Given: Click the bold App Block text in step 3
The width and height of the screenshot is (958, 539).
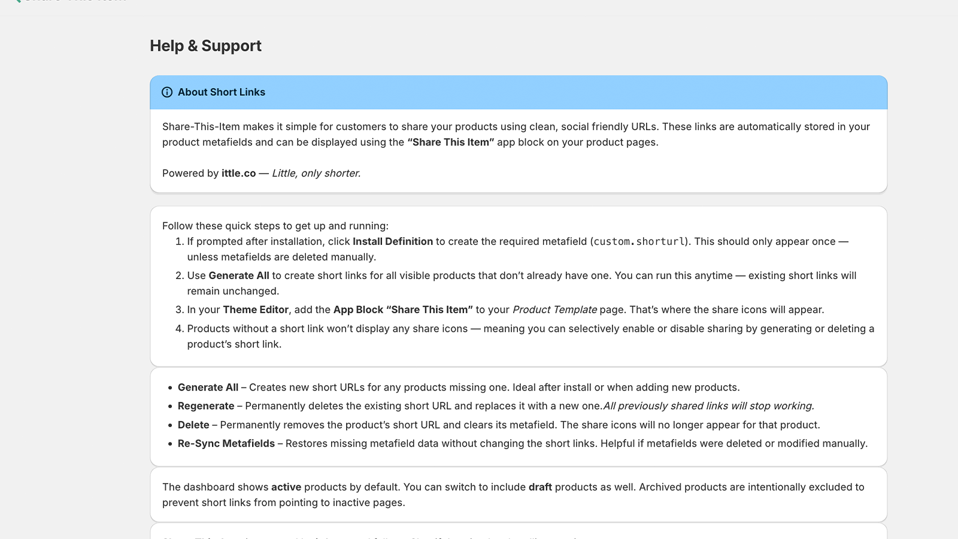Looking at the screenshot, I should tap(358, 310).
